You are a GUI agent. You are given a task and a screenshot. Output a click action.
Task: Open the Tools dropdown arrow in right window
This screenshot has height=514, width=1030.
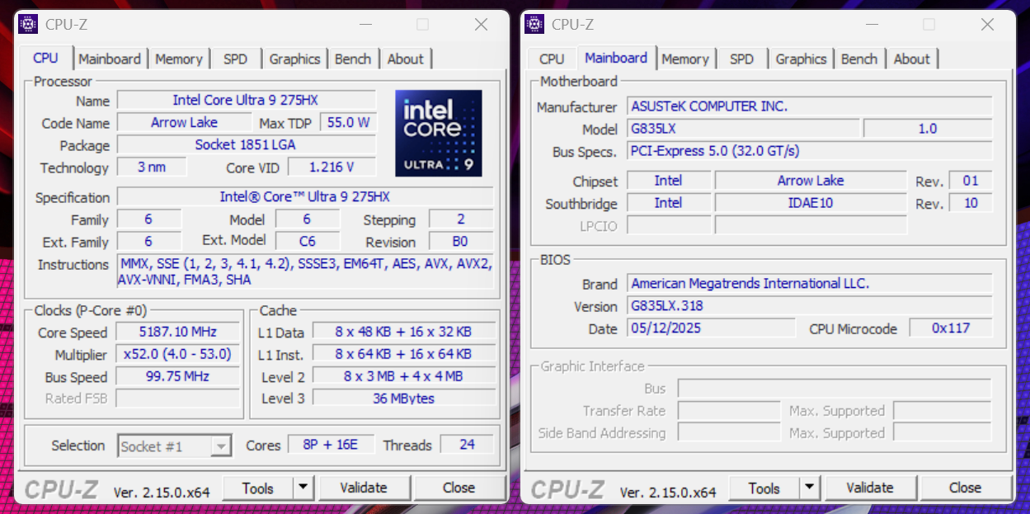pyautogui.click(x=810, y=488)
